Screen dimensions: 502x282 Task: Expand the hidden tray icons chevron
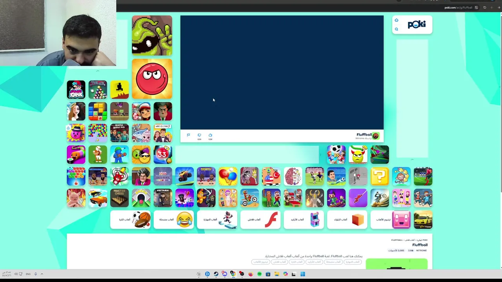click(x=42, y=274)
